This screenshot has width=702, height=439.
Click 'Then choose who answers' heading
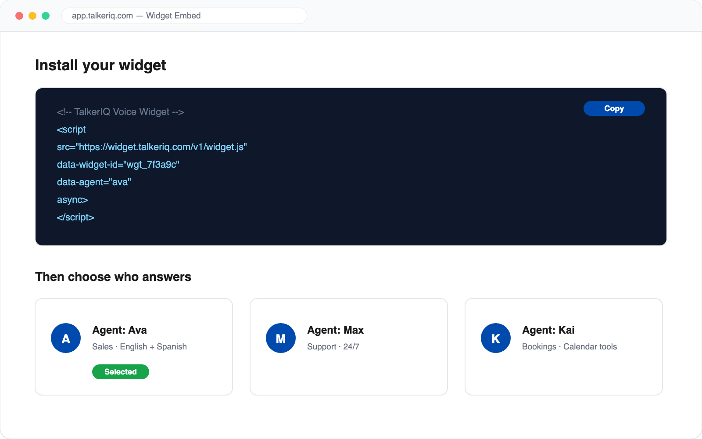coord(113,277)
